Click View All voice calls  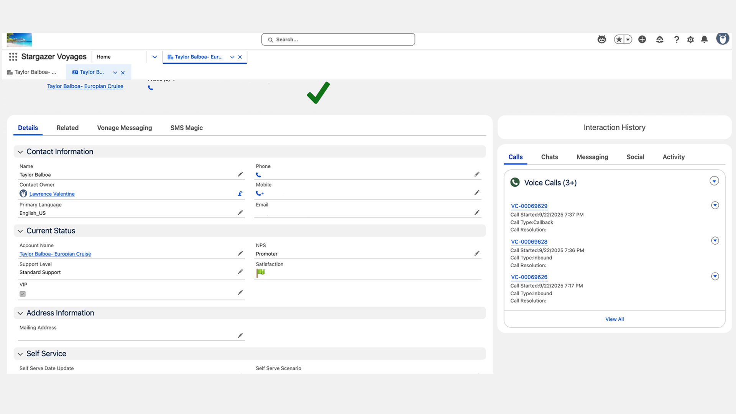tap(614, 319)
